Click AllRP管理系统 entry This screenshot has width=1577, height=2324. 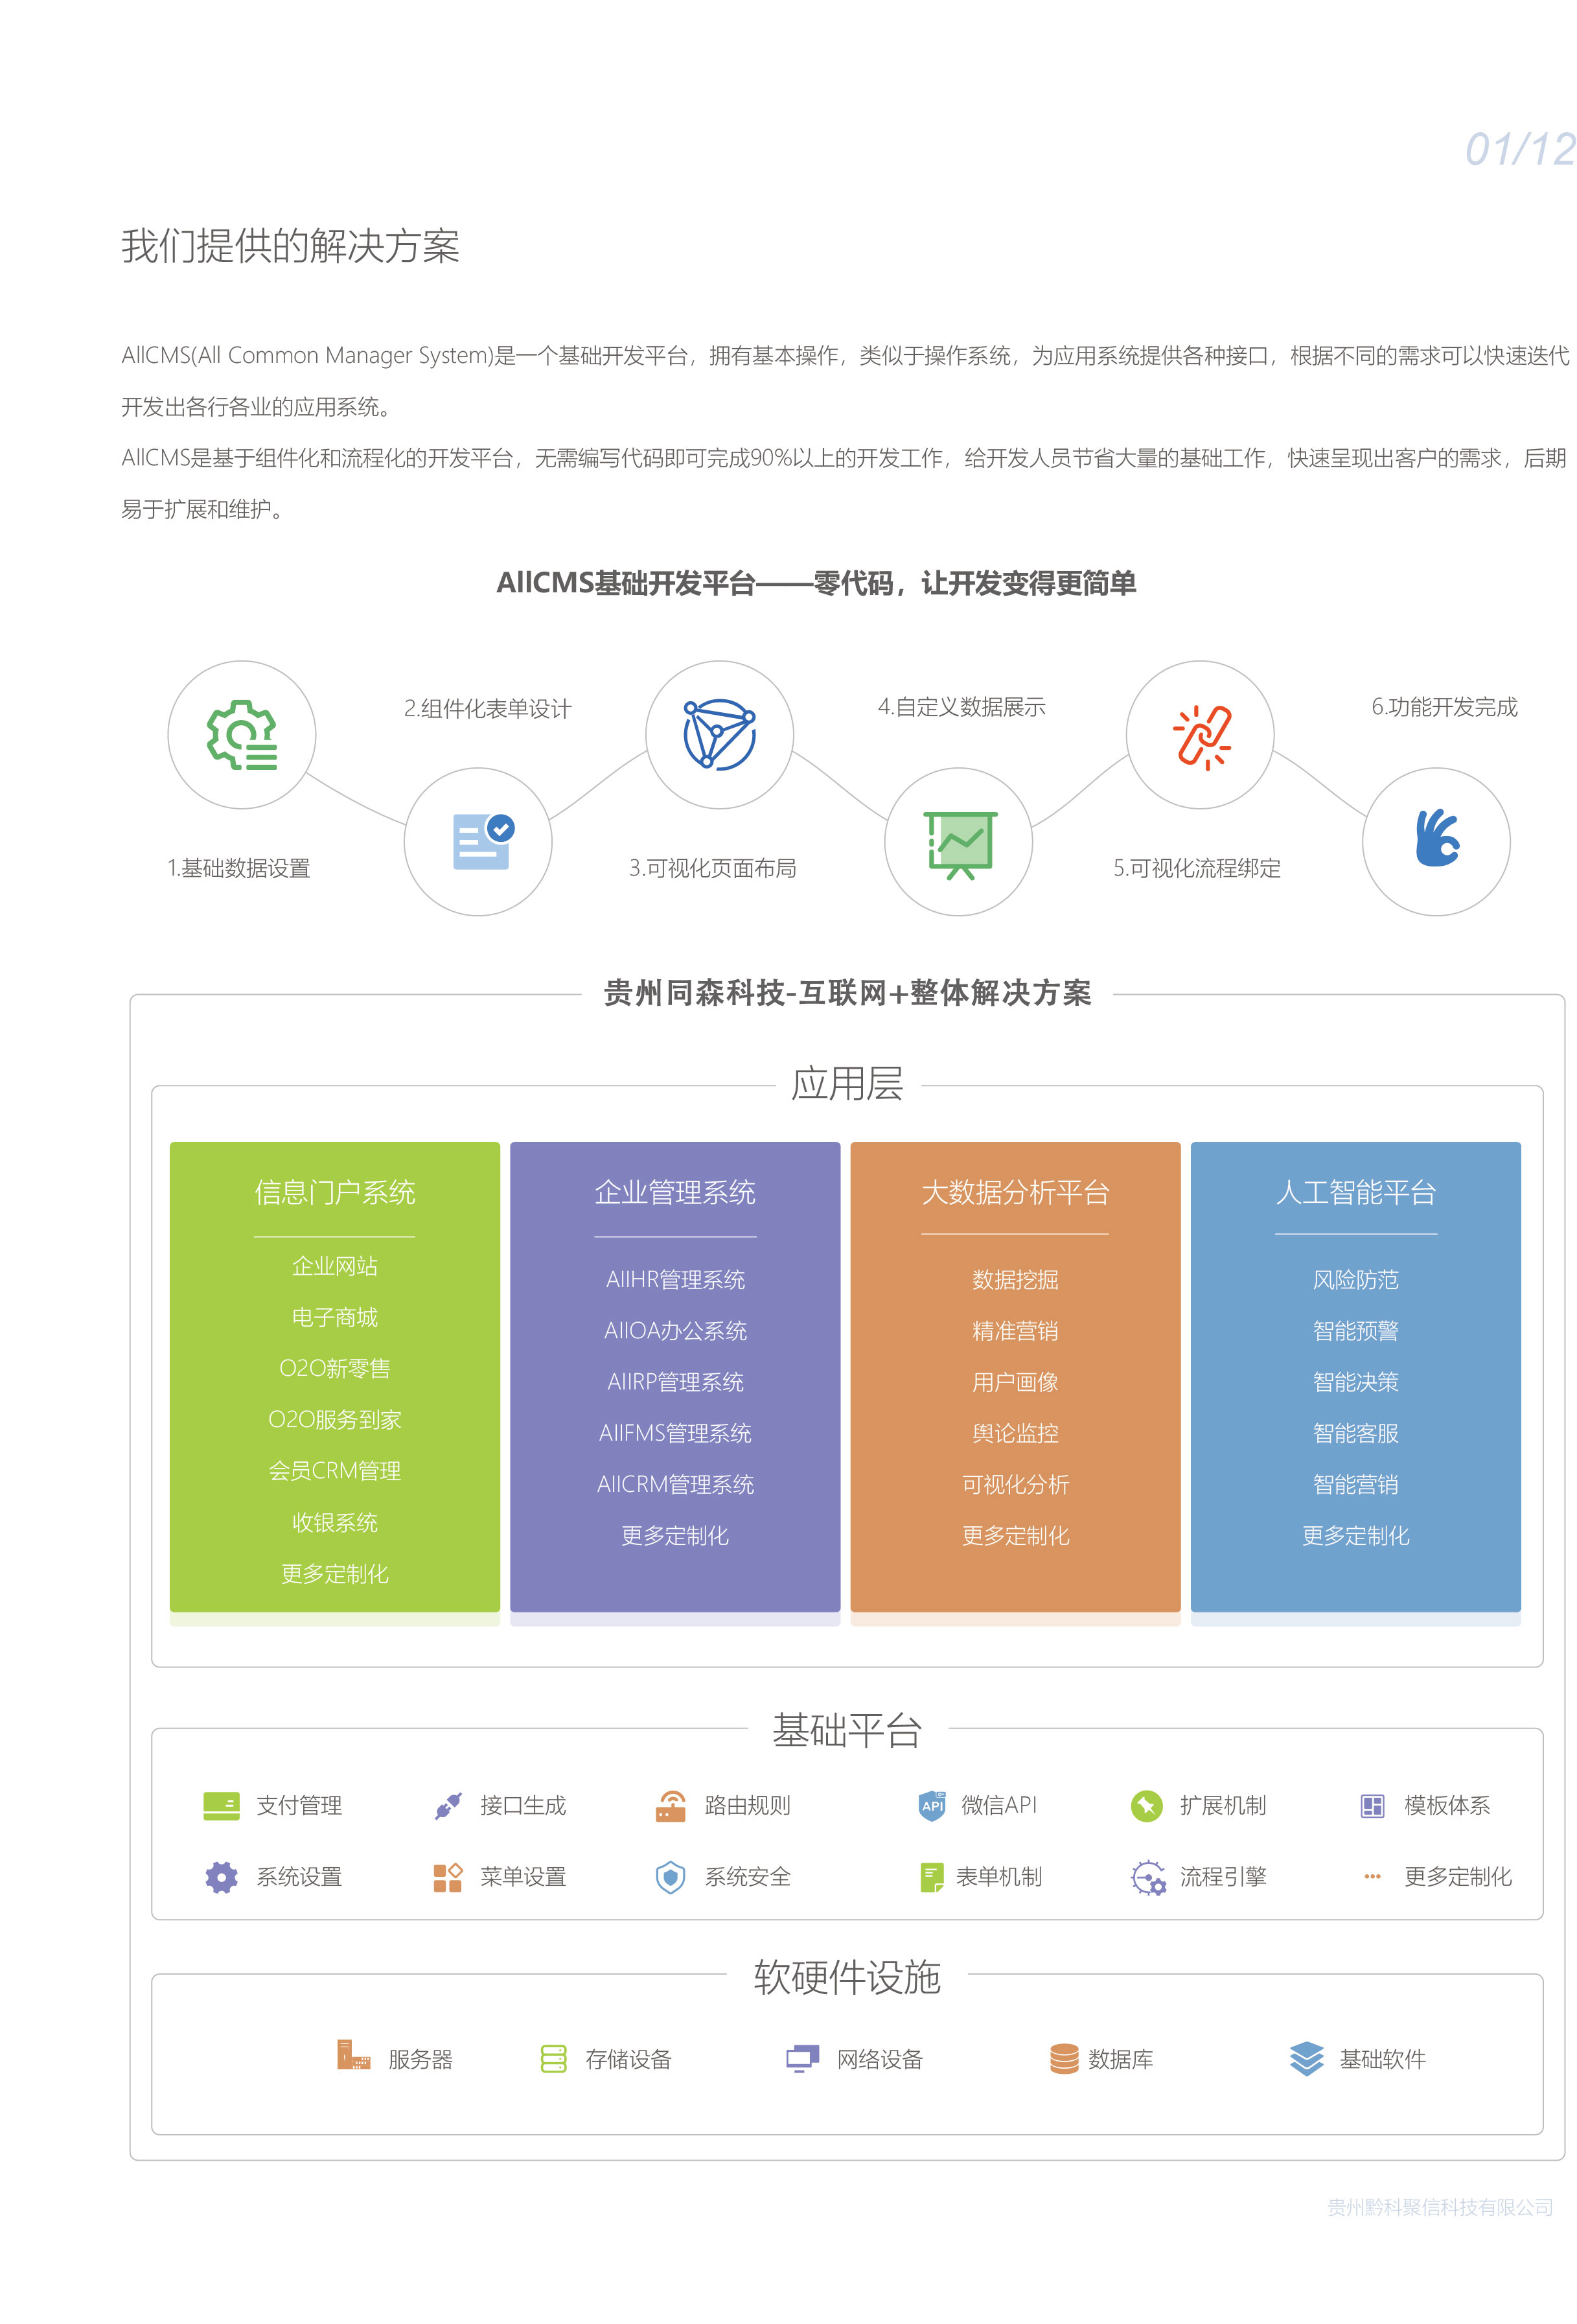675,1382
